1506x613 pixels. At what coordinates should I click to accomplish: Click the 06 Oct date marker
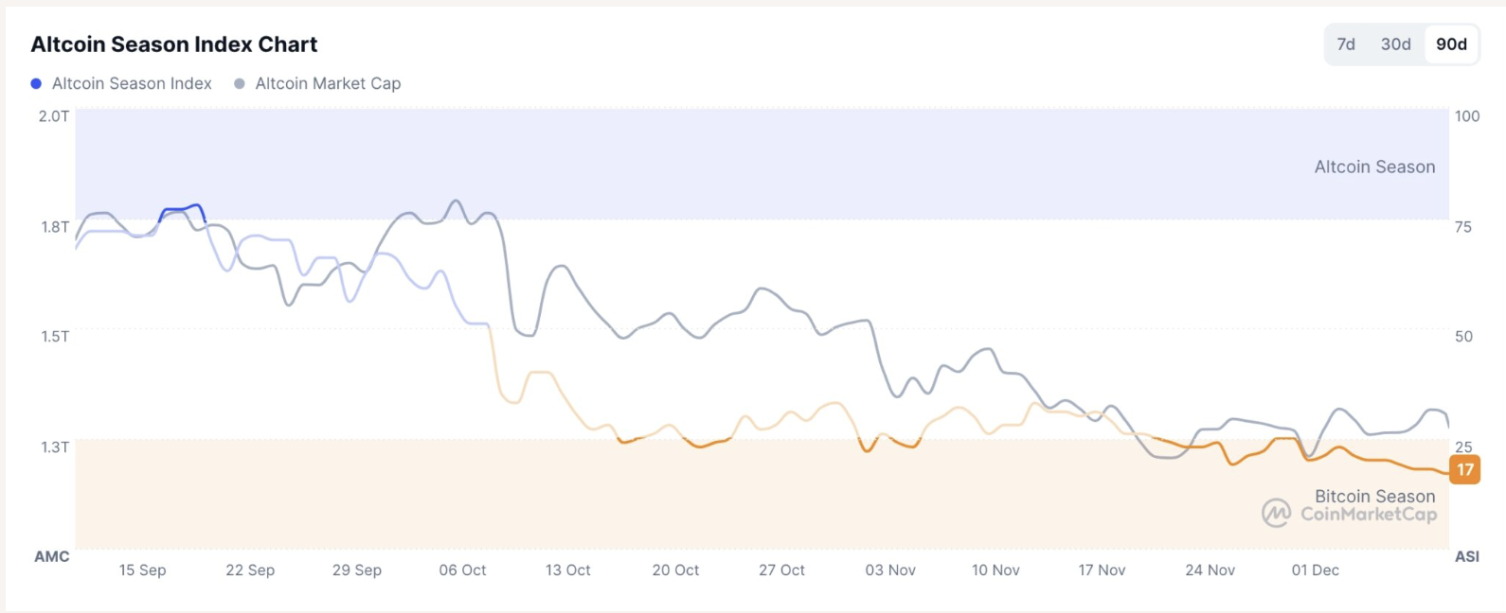click(462, 570)
